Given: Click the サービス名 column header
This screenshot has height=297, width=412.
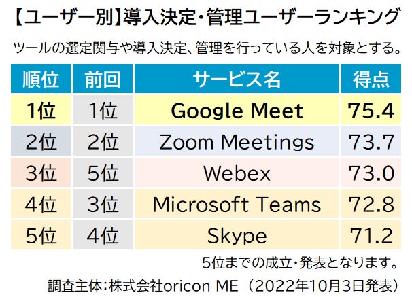Looking at the screenshot, I should pyautogui.click(x=237, y=79).
